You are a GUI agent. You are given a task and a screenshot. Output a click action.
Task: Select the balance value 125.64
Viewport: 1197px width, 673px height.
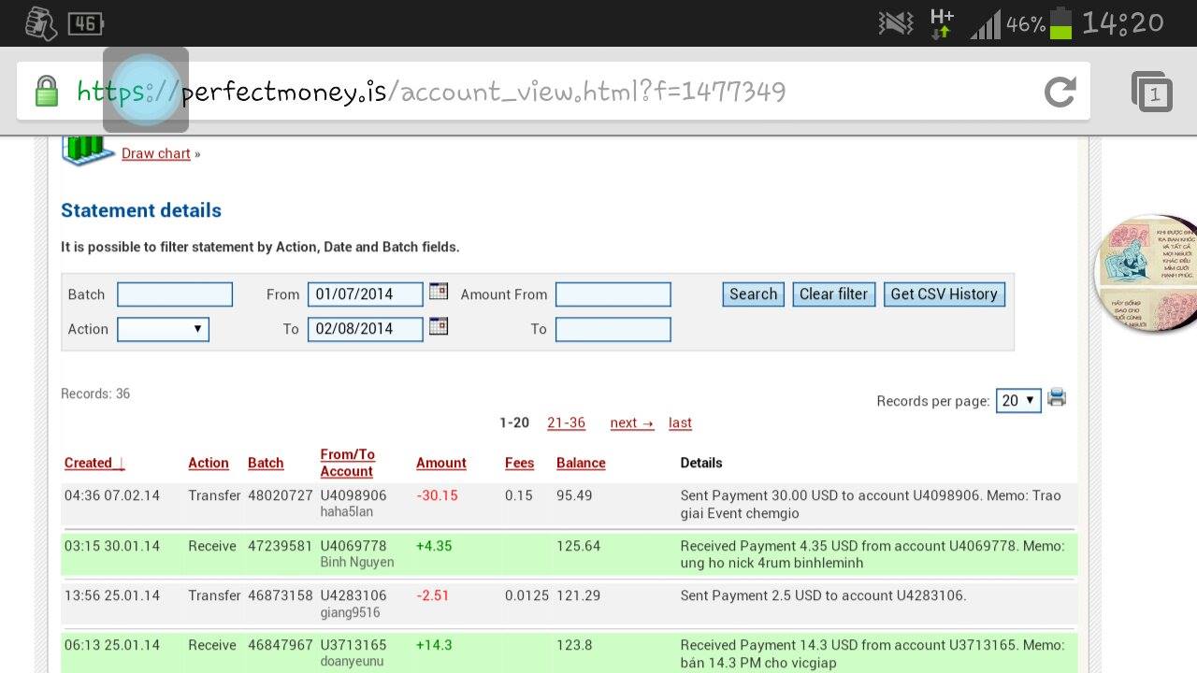[x=579, y=546]
